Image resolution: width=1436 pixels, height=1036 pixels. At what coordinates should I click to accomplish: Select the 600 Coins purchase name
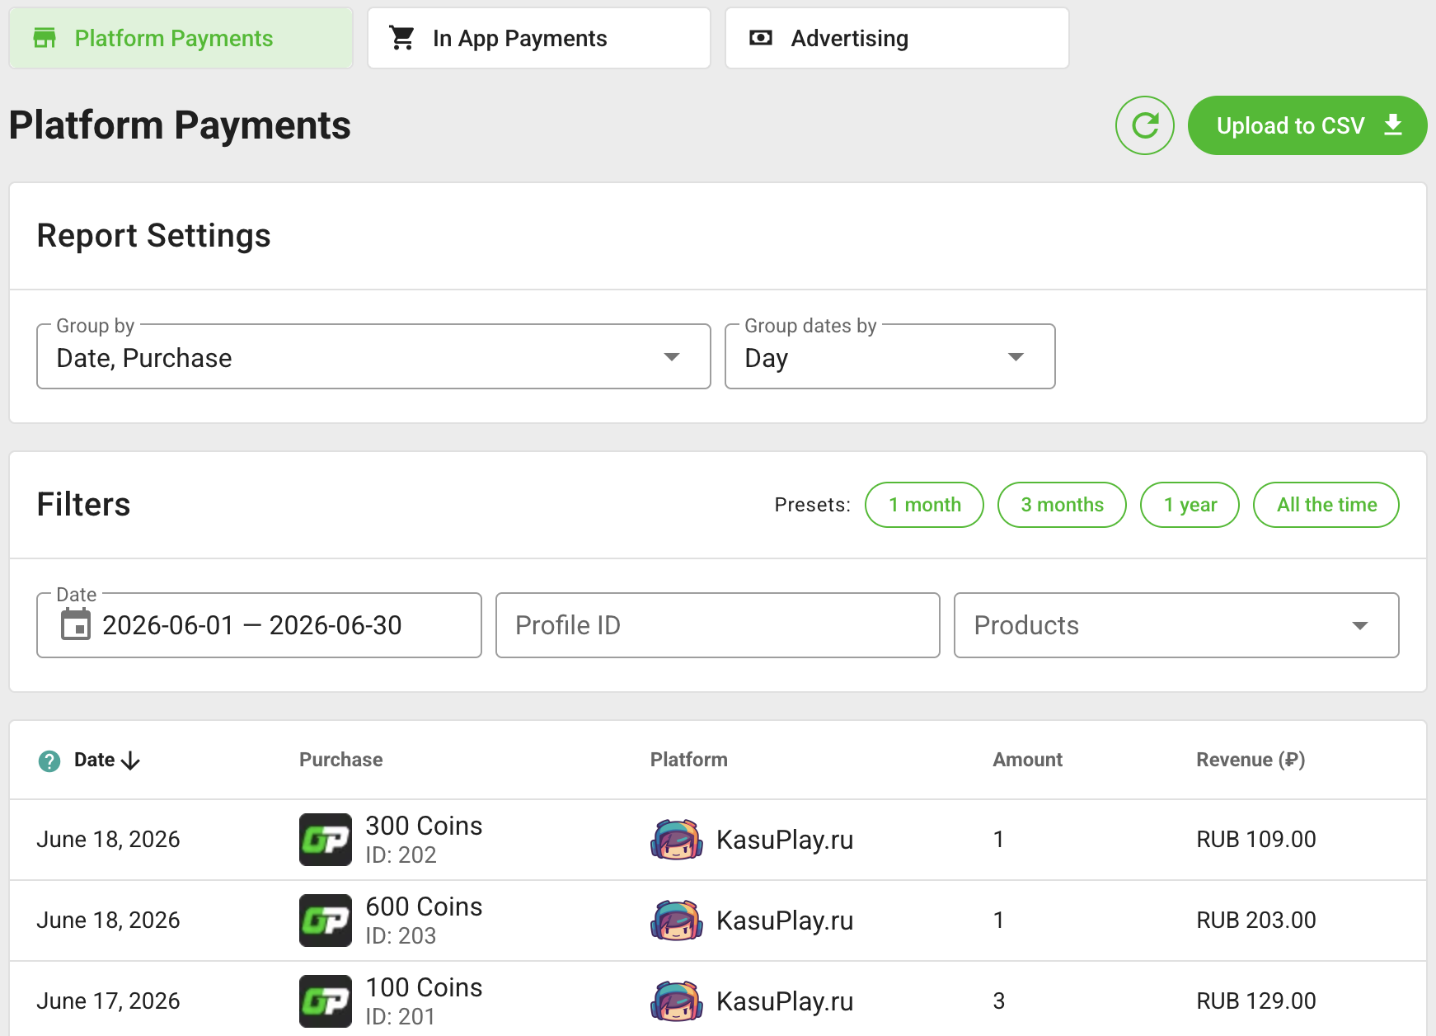pos(424,906)
